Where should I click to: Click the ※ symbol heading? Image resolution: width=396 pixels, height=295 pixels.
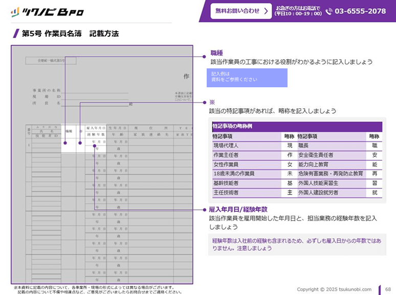212,102
